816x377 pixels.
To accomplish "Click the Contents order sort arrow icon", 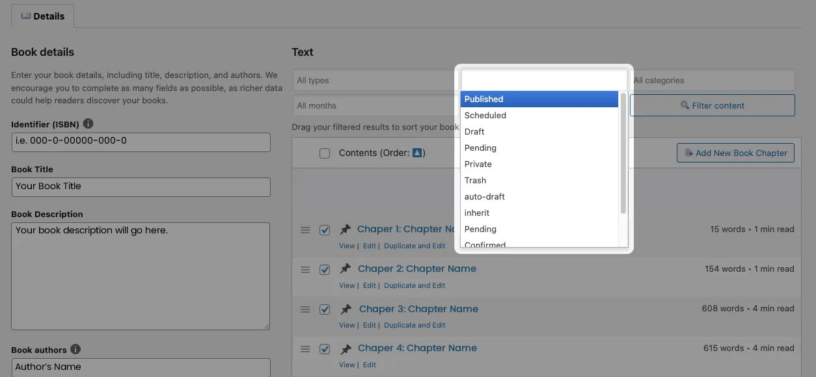I will [x=418, y=153].
